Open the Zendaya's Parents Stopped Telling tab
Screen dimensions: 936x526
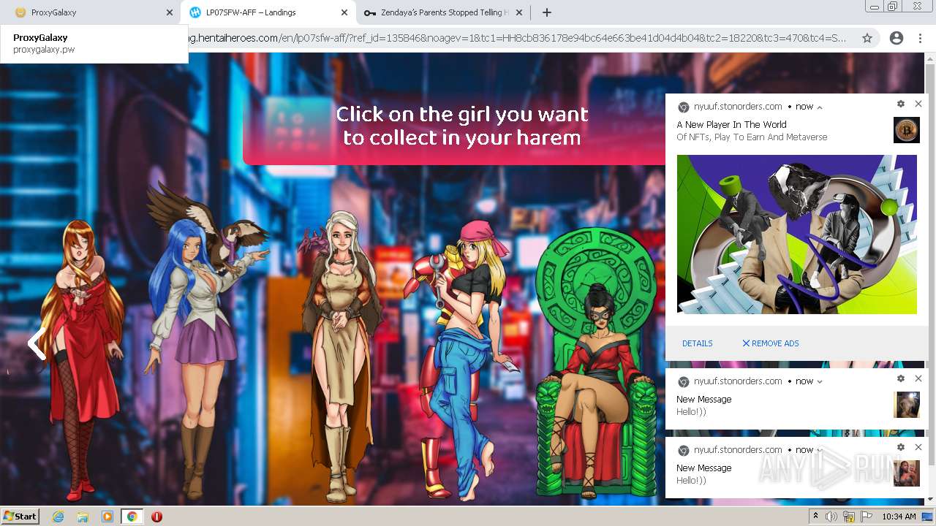[x=442, y=12]
